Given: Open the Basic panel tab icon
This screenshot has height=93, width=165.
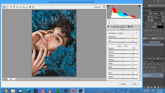Looking at the screenshot, I should (108, 27).
